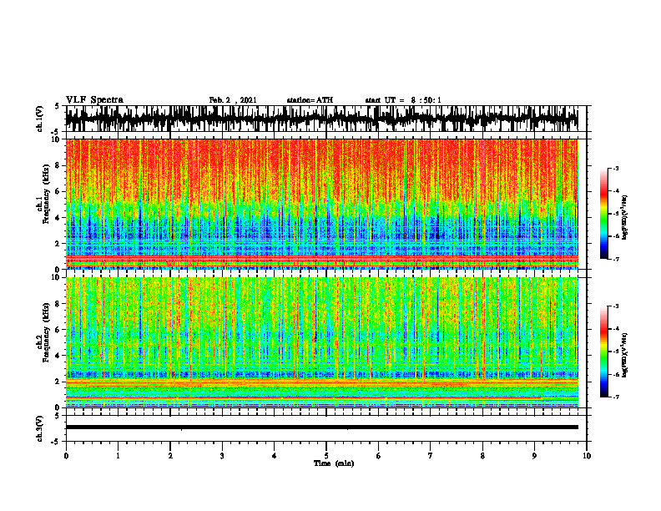The width and height of the screenshot is (661, 511).
Task: Click the time axis tick label '9'
Action: (x=534, y=456)
